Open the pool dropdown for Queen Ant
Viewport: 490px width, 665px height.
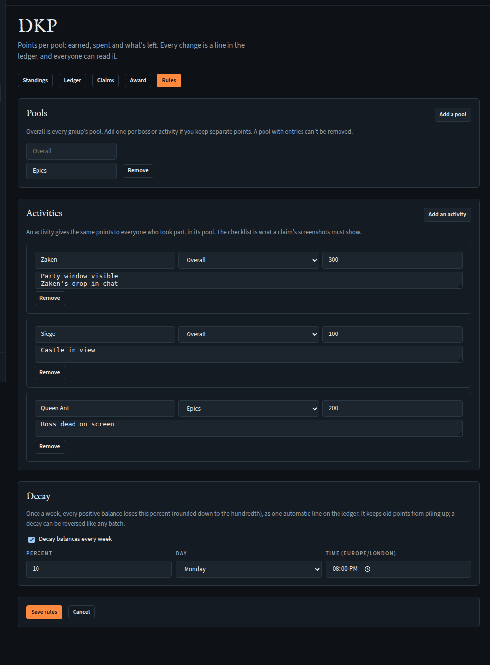pos(249,409)
